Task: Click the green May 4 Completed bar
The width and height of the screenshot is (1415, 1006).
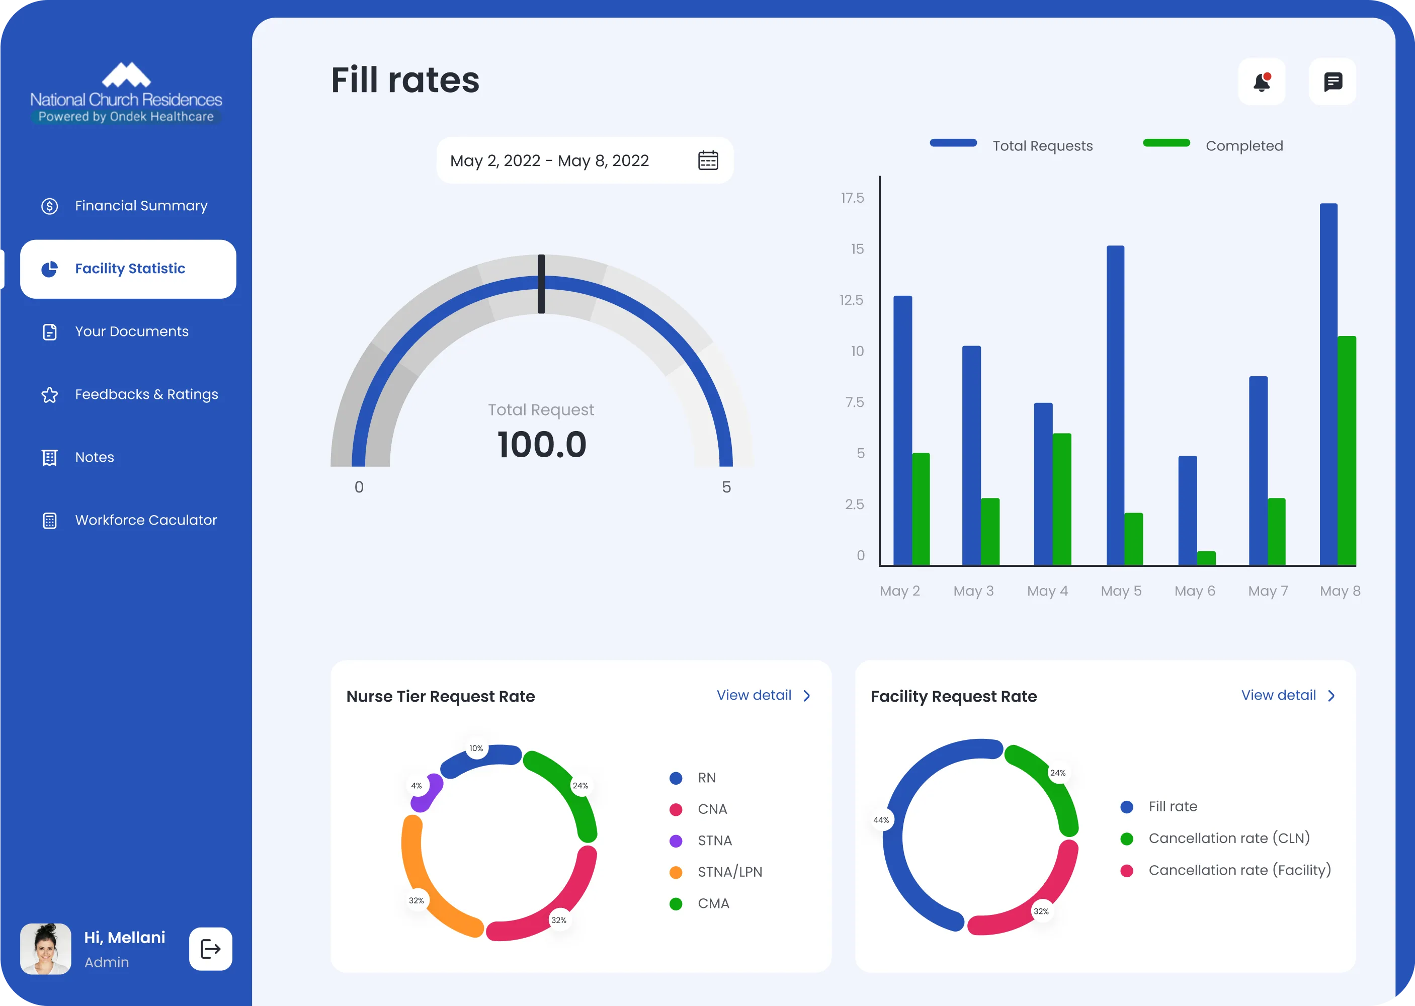Action: tap(1062, 499)
